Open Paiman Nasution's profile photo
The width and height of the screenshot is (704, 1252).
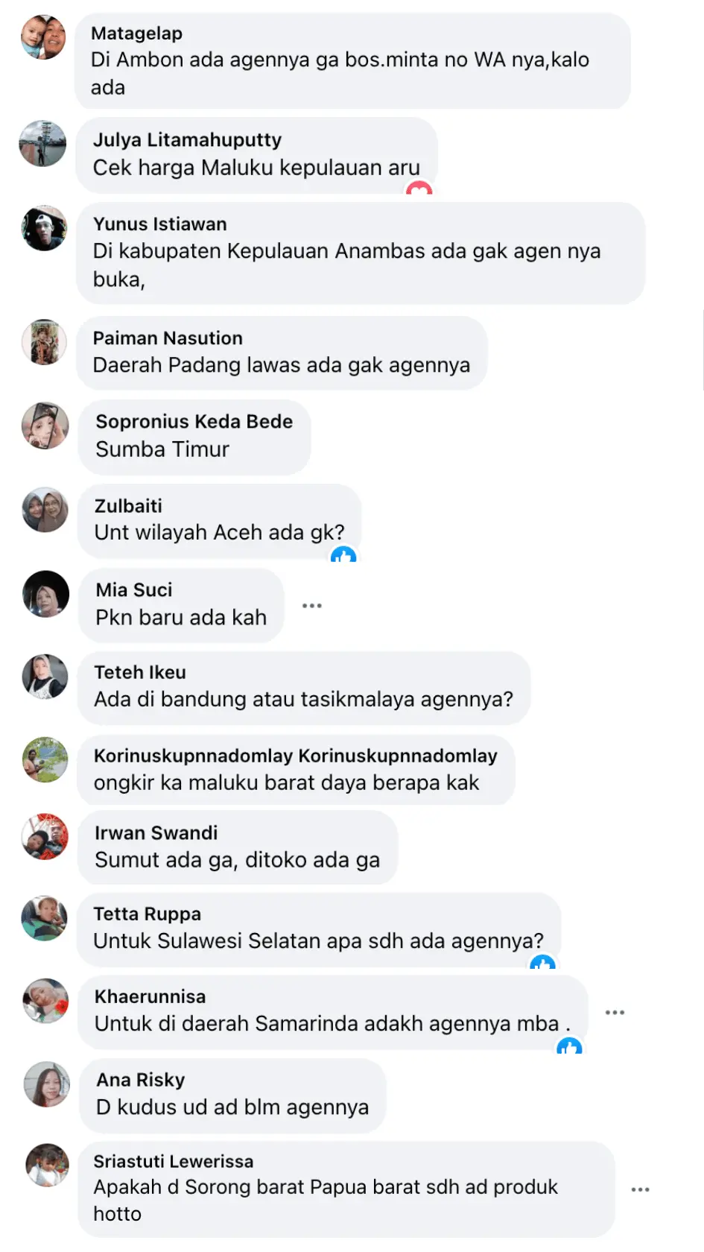(x=45, y=342)
